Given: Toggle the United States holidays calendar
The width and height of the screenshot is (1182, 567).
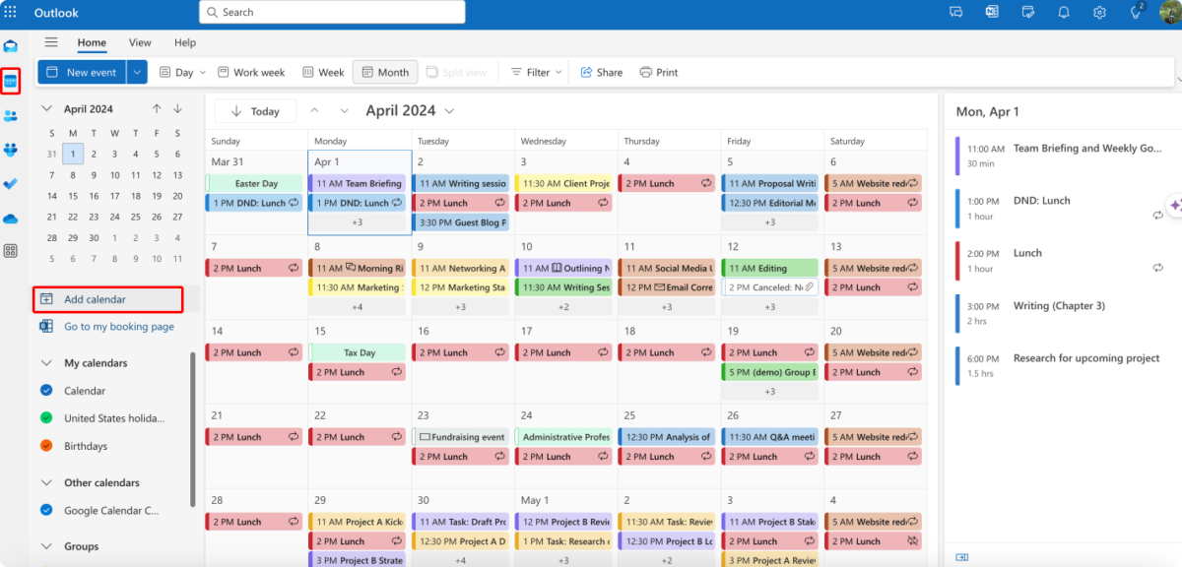Looking at the screenshot, I should pos(46,418).
